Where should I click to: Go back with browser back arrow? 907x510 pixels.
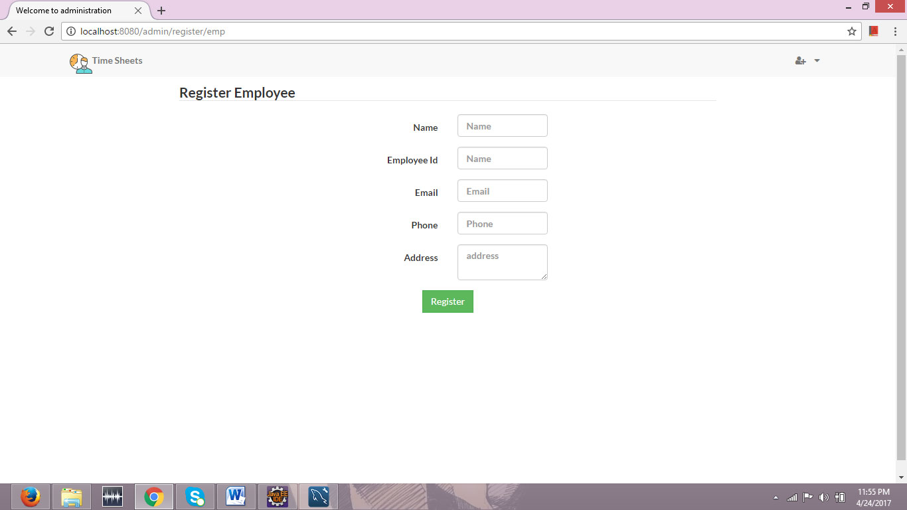(11, 31)
